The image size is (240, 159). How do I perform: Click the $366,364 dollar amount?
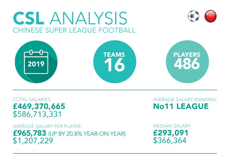tap(170, 141)
